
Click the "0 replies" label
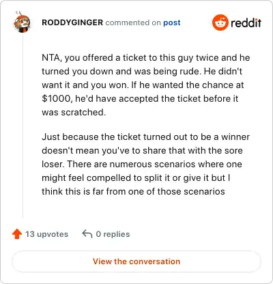click(x=113, y=234)
